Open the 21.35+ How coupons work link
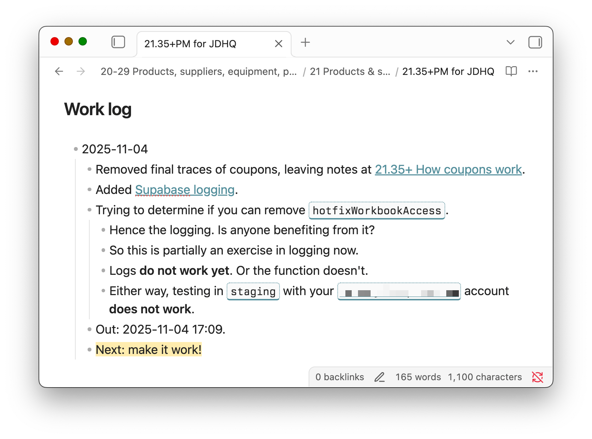This screenshot has height=439, width=592. [x=448, y=169]
